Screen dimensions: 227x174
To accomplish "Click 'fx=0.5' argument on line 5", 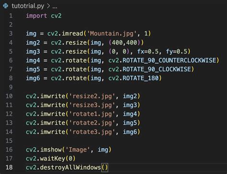I will [x=148, y=52].
